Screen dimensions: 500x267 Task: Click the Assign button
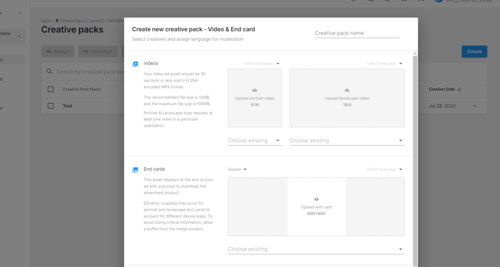tap(58, 52)
